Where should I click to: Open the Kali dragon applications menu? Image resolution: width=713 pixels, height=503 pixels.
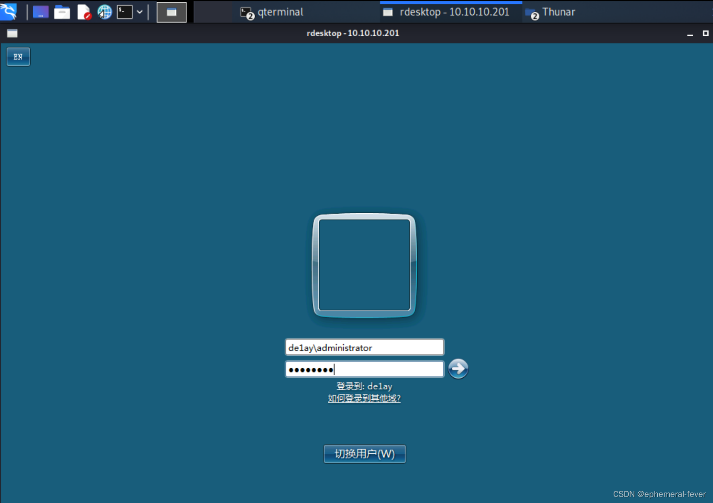coord(9,12)
